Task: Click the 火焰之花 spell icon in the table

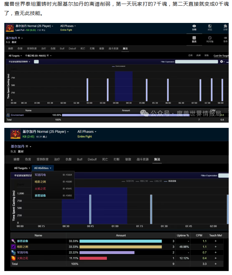Action: [14, 258]
